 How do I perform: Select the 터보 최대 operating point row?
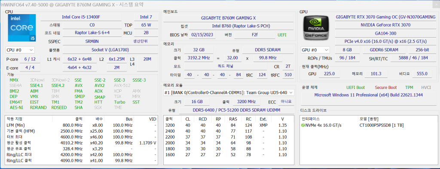point(81,137)
